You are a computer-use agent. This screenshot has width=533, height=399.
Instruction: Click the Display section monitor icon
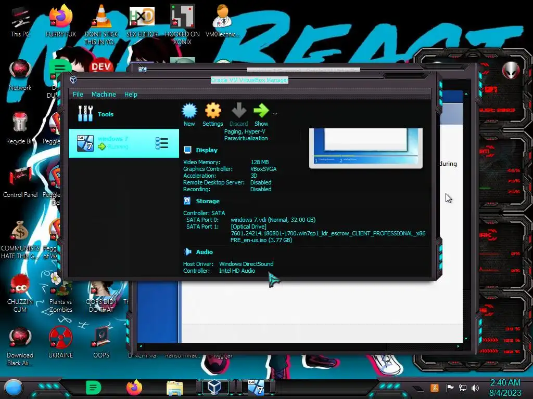pyautogui.click(x=187, y=150)
